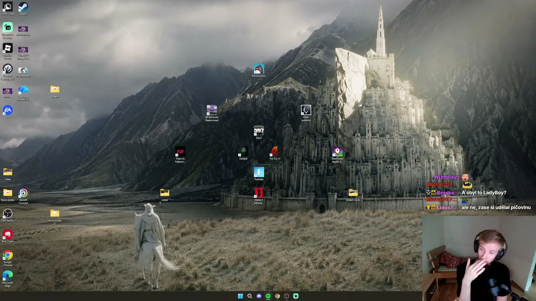536x301 pixels.
Task: Open the Lunar Client desktop shortcut
Action: [x=8, y=8]
